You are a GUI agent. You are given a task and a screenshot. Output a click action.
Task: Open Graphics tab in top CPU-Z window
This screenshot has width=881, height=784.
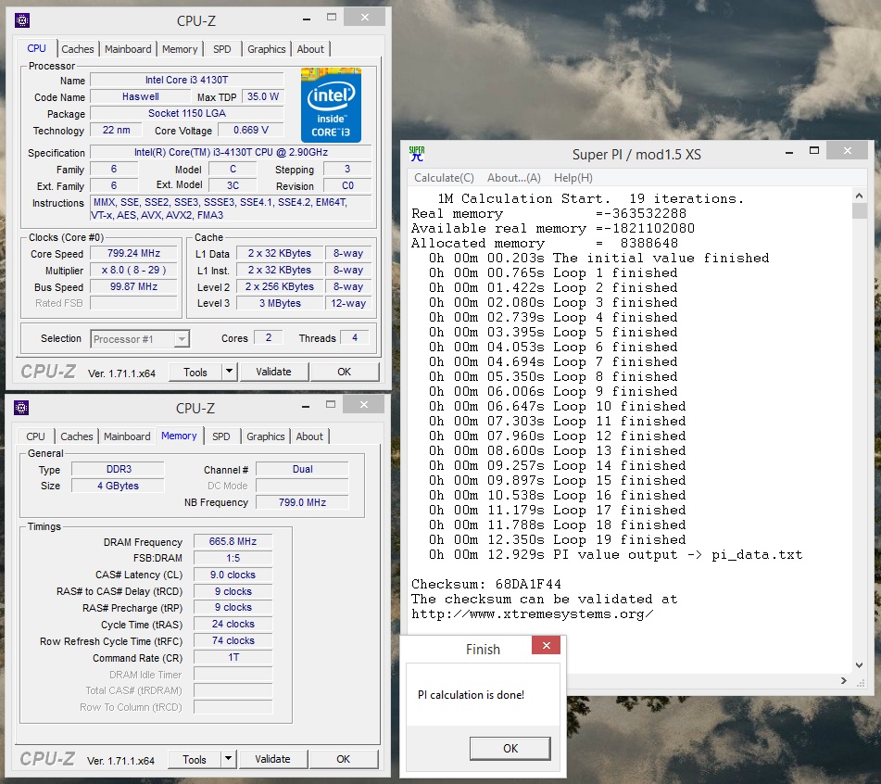pyautogui.click(x=266, y=49)
